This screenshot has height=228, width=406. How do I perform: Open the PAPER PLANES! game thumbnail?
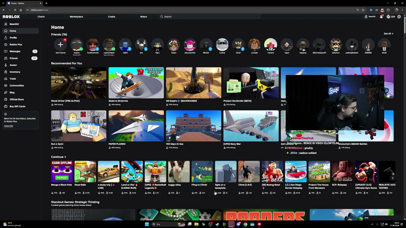point(136,126)
